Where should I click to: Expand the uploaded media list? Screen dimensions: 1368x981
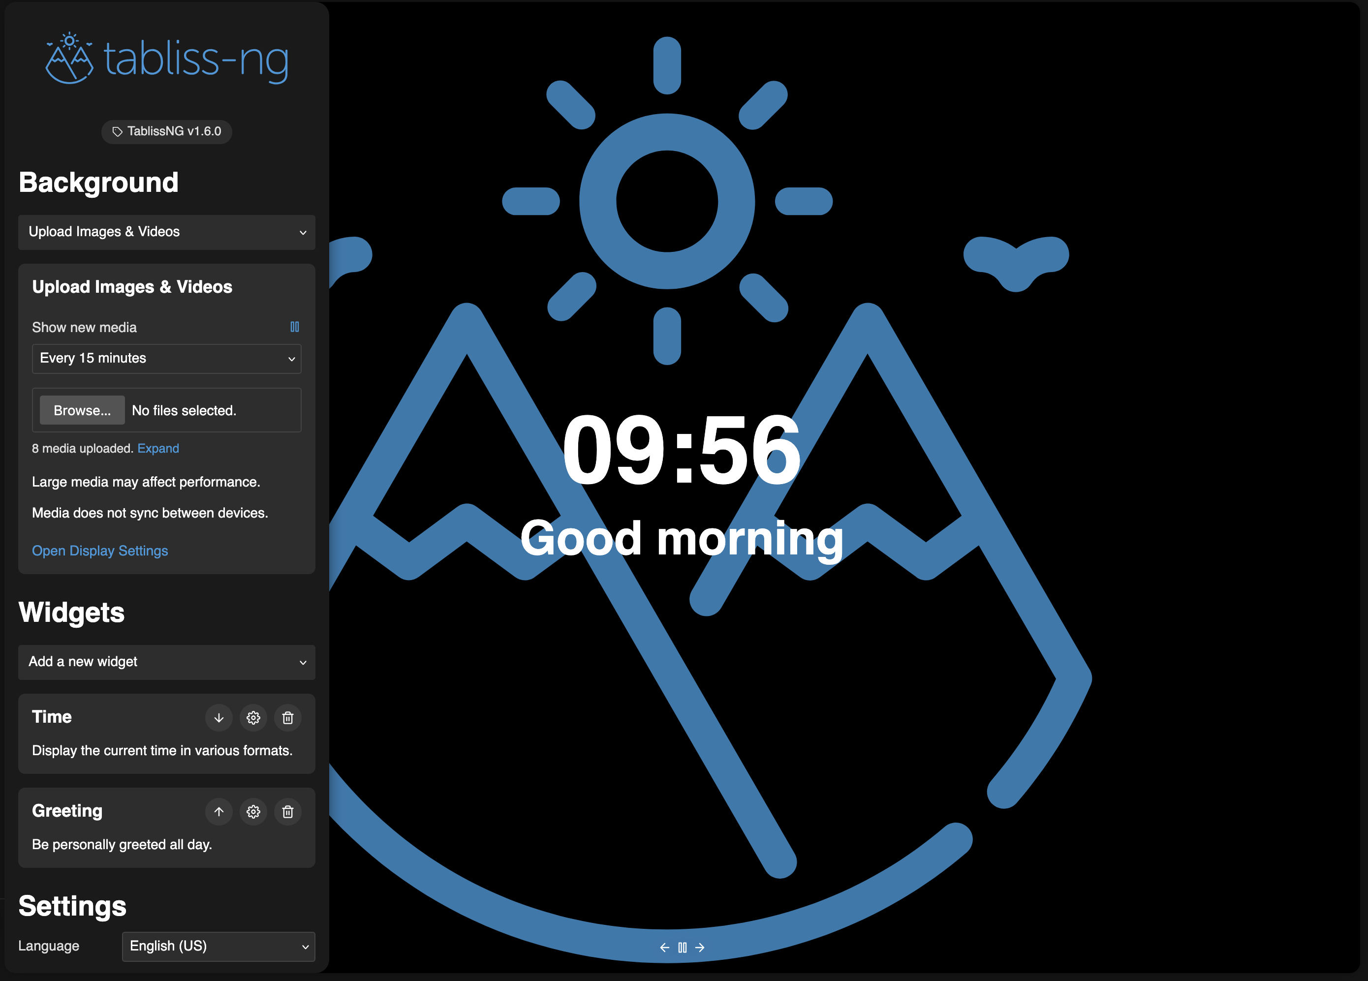[158, 449]
